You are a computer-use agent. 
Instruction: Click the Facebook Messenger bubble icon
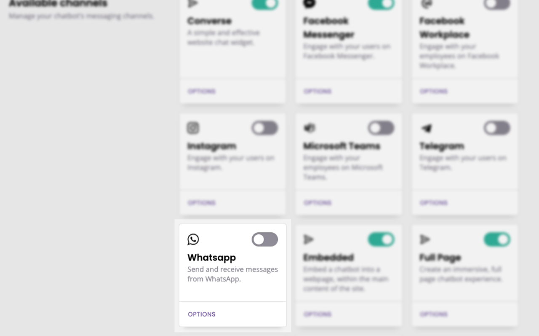(310, 4)
